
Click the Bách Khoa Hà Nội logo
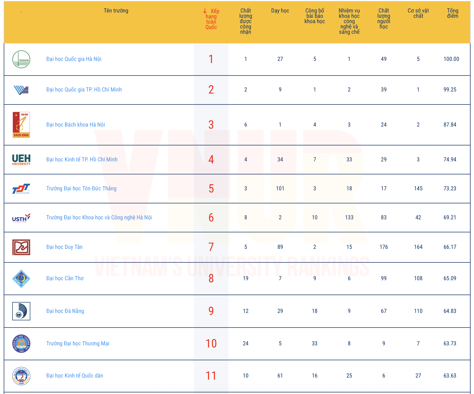21,125
